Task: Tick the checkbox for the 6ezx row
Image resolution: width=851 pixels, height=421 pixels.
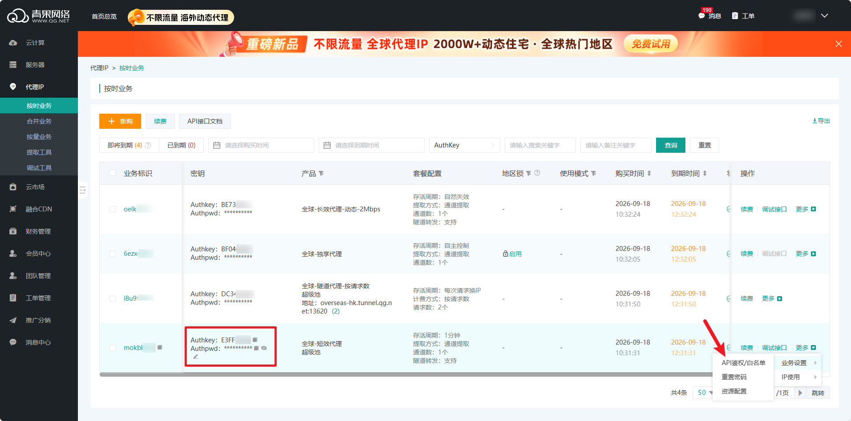Action: click(x=113, y=254)
